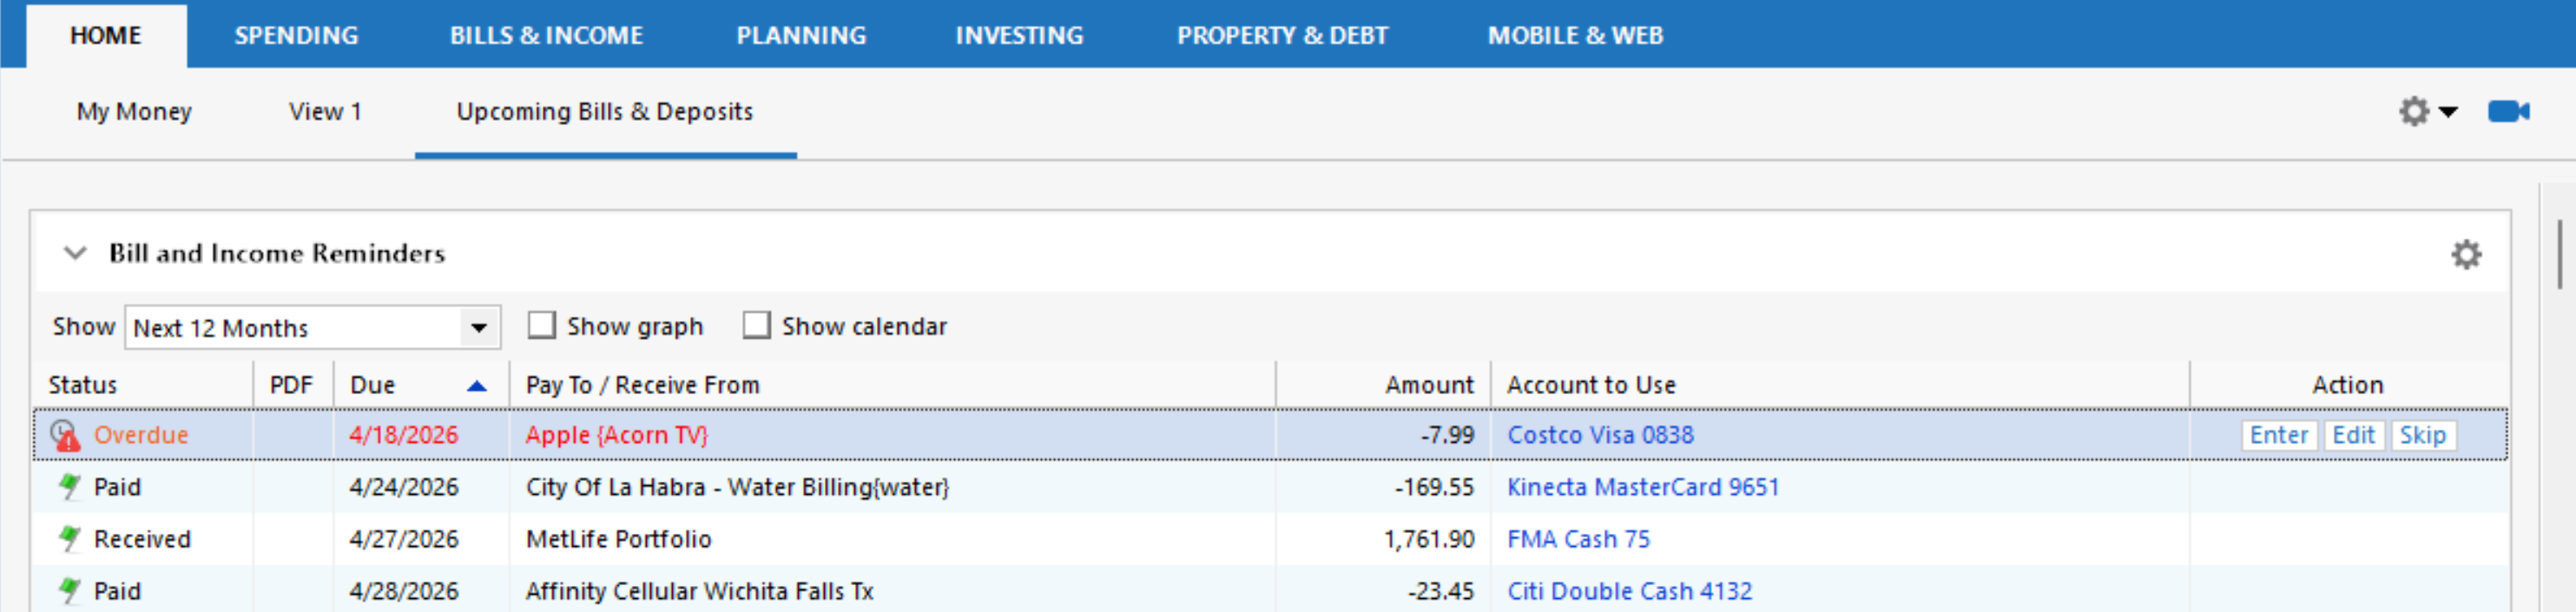Image resolution: width=2576 pixels, height=612 pixels.
Task: Go to the PLANNING tab
Action: tap(801, 36)
